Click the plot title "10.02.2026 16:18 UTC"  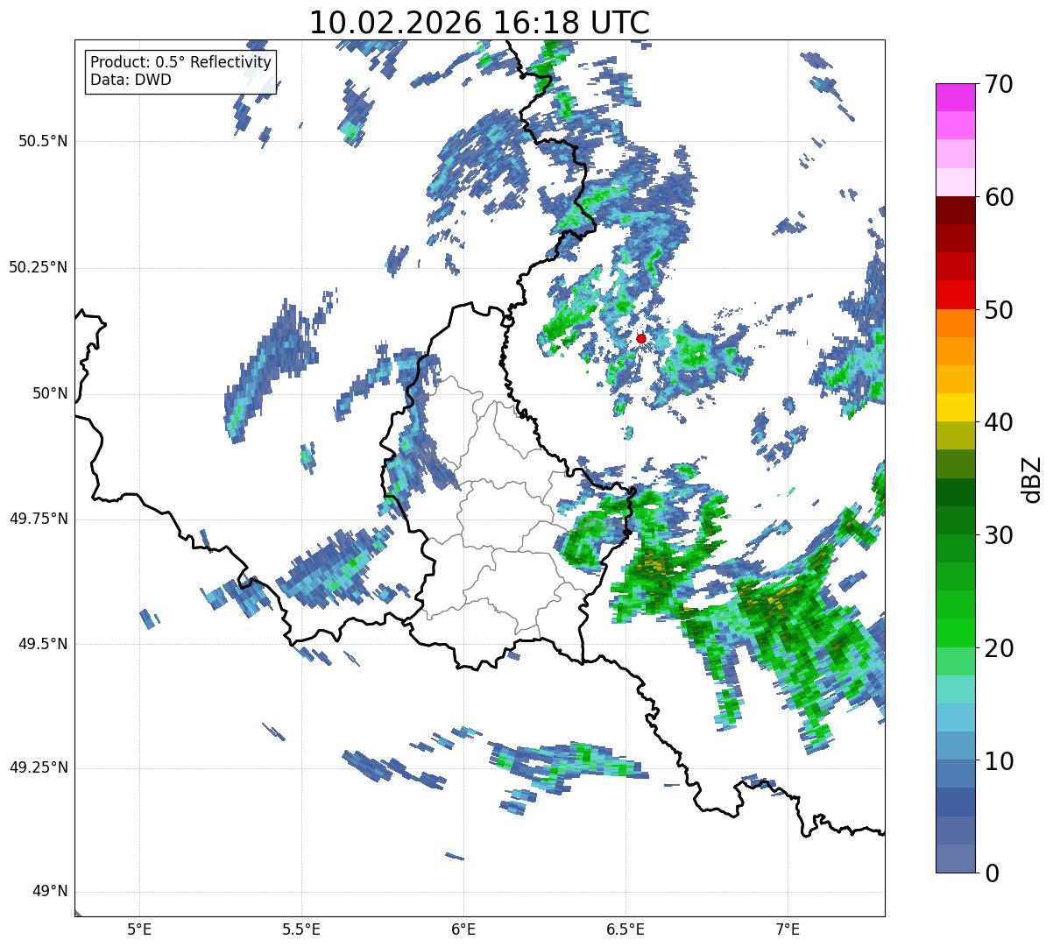479,23
